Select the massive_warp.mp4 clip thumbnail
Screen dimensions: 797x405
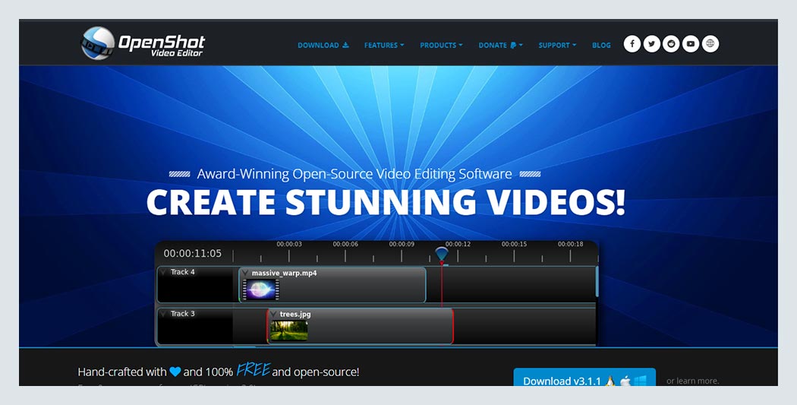coord(261,290)
